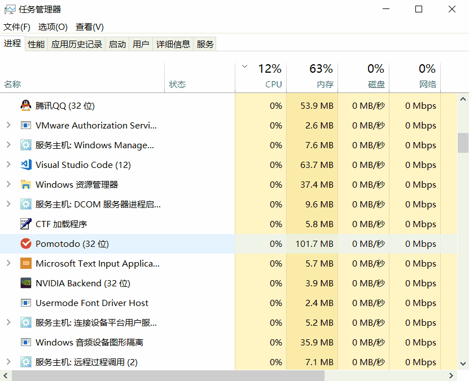
Task: Select the 腾讯QQ (32 位) process name
Action: pyautogui.click(x=65, y=106)
